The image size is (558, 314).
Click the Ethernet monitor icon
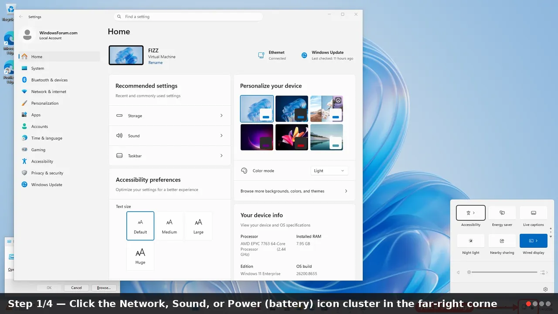click(261, 55)
